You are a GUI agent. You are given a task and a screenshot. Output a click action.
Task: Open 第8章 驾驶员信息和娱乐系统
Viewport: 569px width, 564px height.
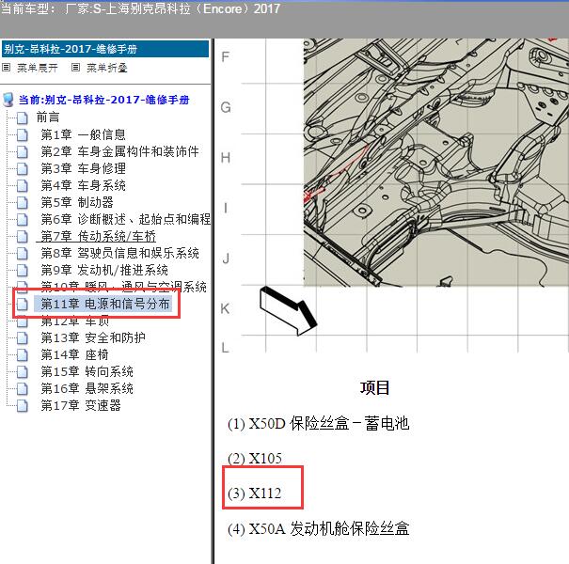coord(119,253)
